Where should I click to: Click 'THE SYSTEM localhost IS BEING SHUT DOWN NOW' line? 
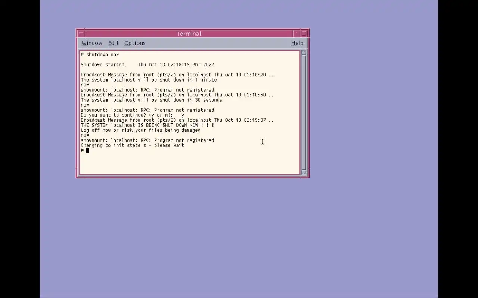click(x=148, y=125)
